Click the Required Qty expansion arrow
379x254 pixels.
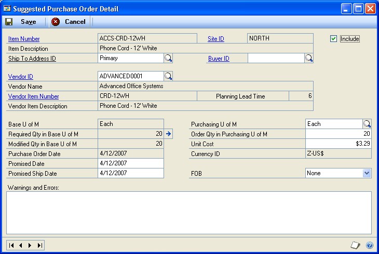(x=168, y=134)
